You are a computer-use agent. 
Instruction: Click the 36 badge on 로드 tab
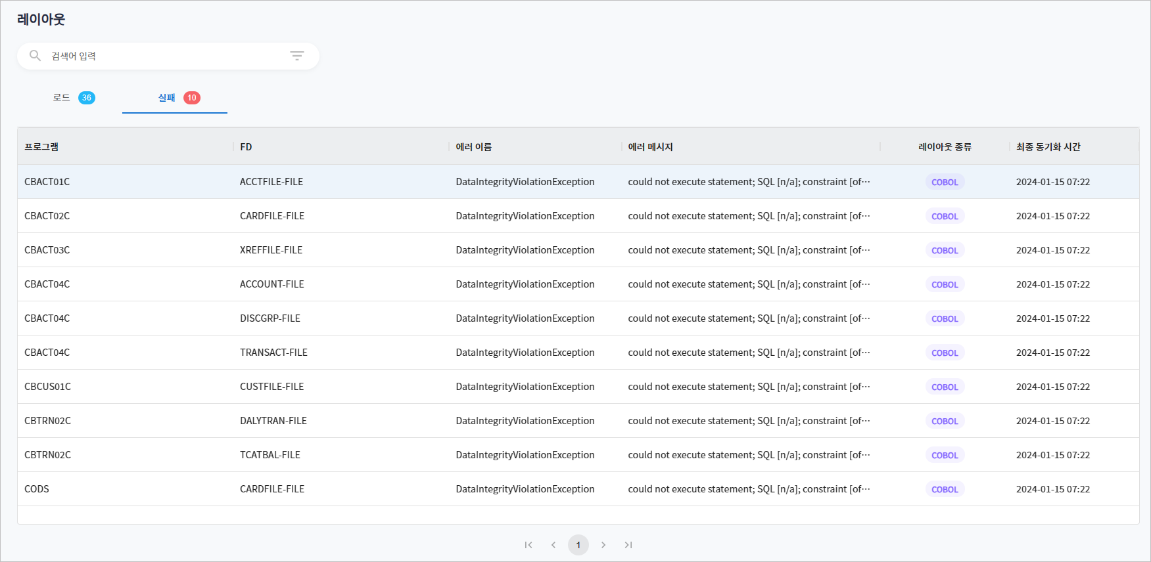(87, 98)
